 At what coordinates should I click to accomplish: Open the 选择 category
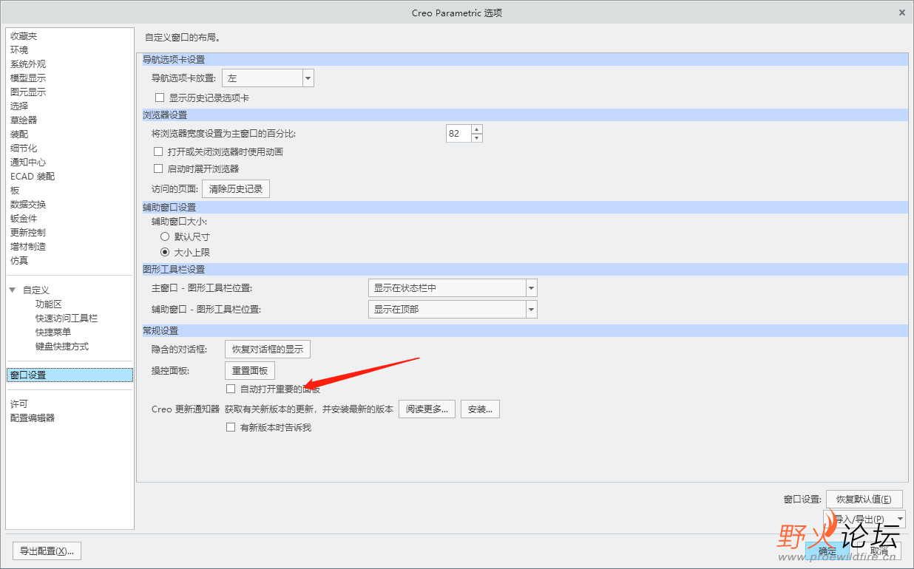pyautogui.click(x=19, y=106)
